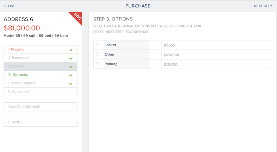Click the empty cell beside Locker
Screen dimensions: 277x152
tap(155, 45)
